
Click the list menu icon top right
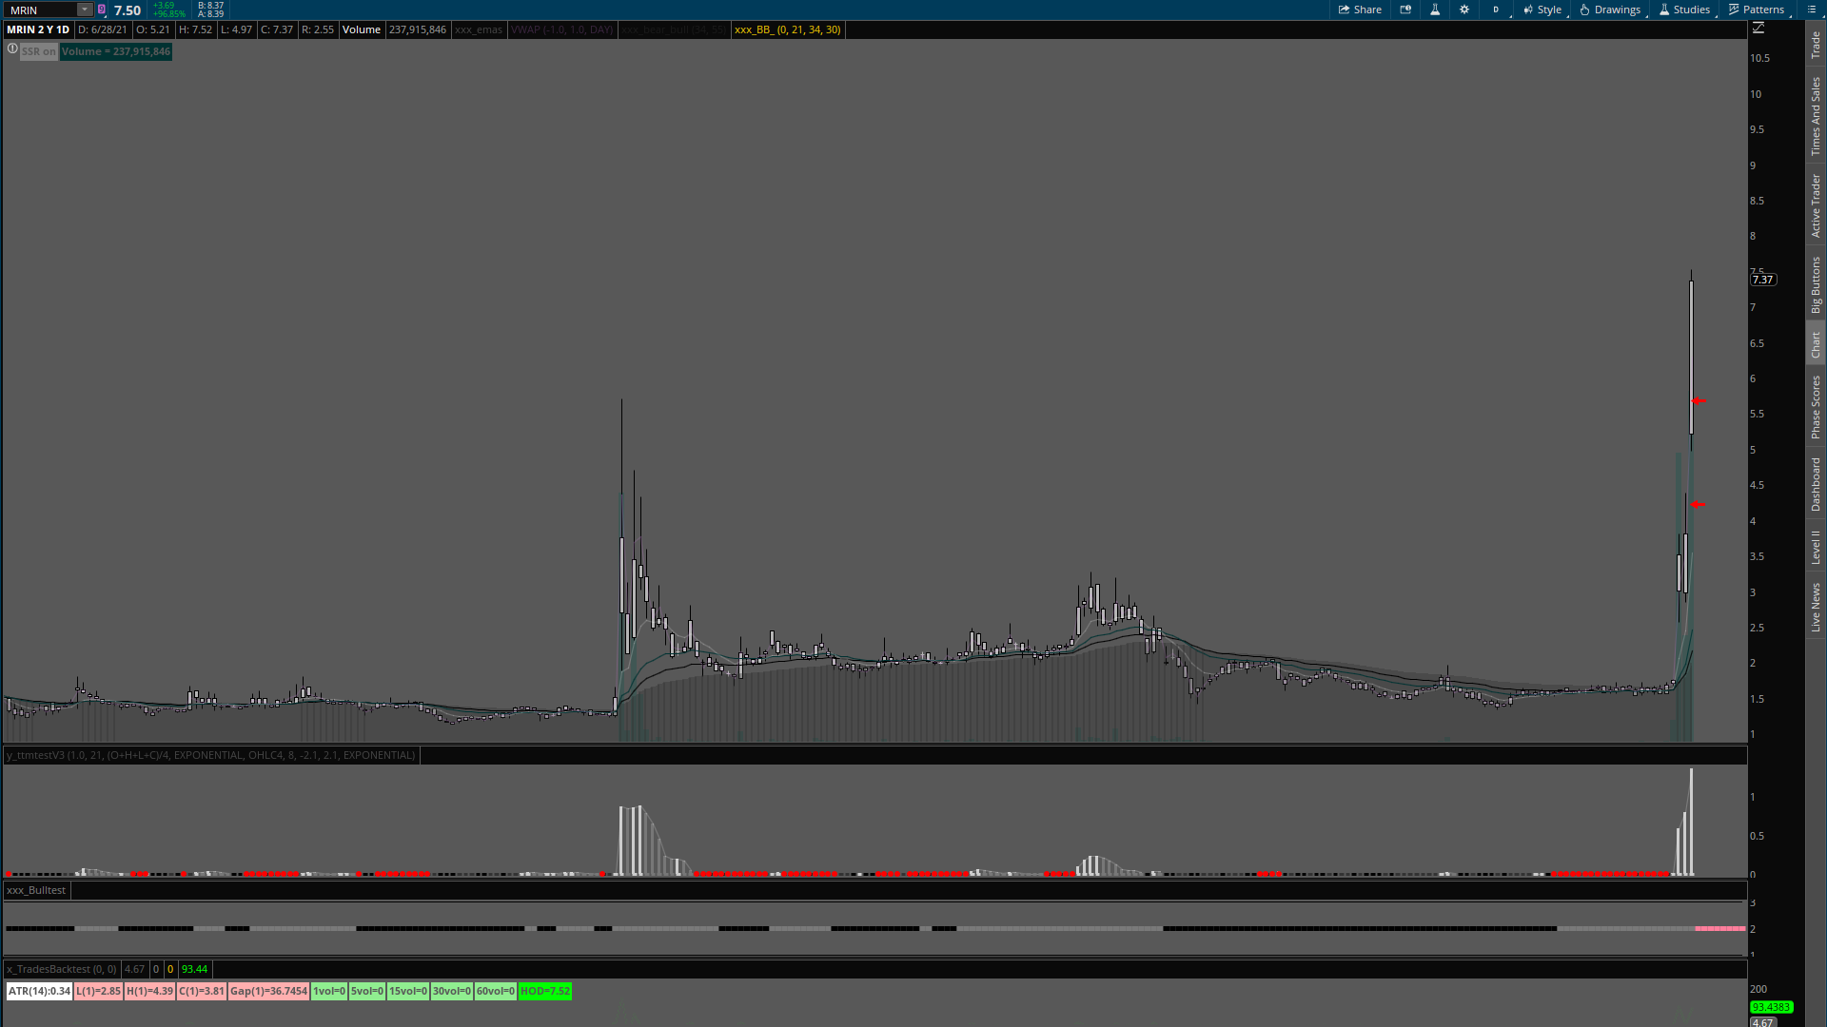click(1811, 10)
